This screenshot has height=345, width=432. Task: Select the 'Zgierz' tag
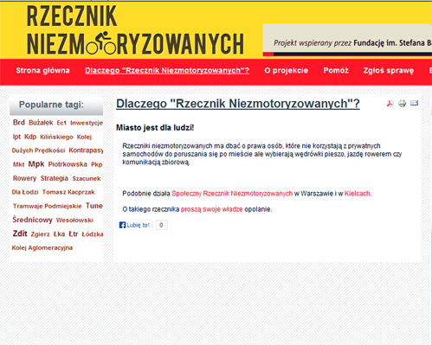click(x=40, y=234)
